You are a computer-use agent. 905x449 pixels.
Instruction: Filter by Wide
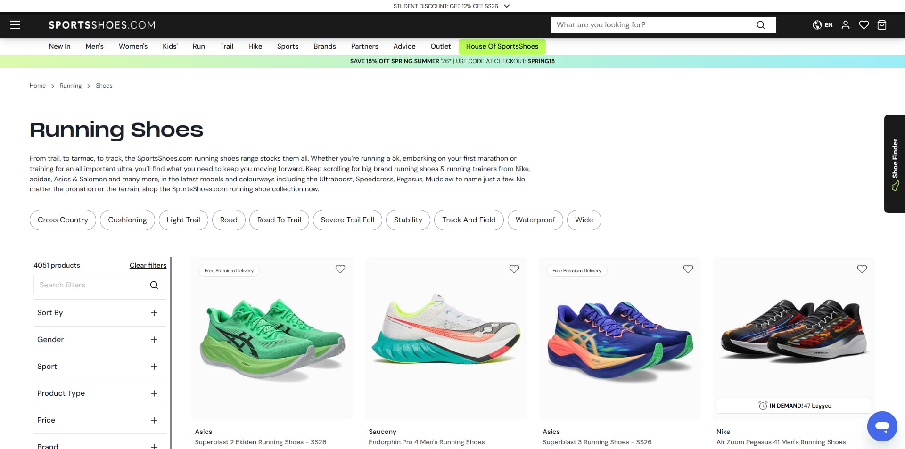(584, 220)
